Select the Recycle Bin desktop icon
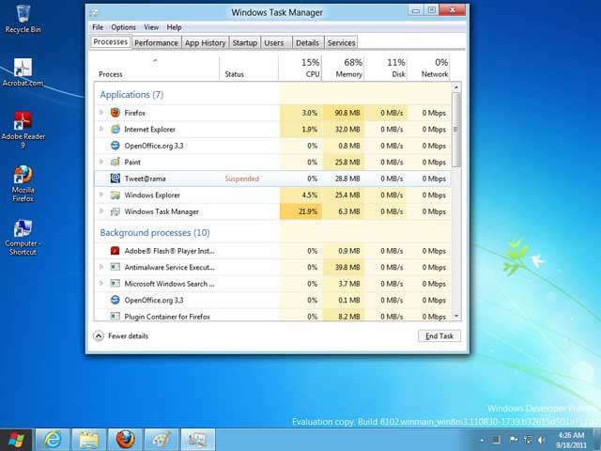 23,19
